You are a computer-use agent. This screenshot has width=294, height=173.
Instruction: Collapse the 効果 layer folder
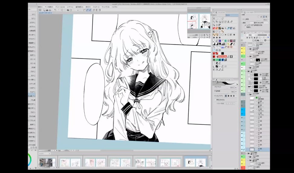(x=248, y=160)
